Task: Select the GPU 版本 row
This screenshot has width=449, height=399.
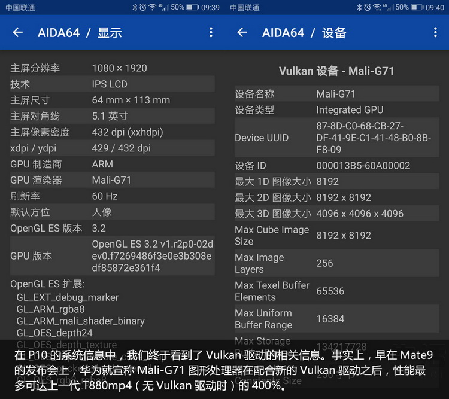Action: (x=113, y=256)
